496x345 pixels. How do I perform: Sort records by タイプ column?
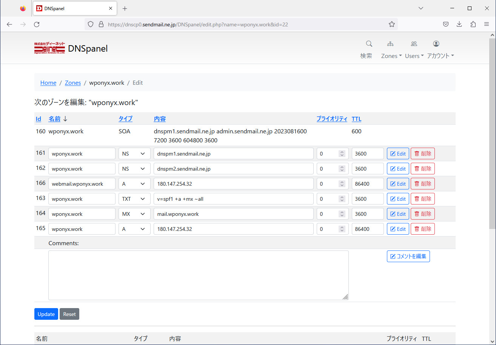point(126,119)
